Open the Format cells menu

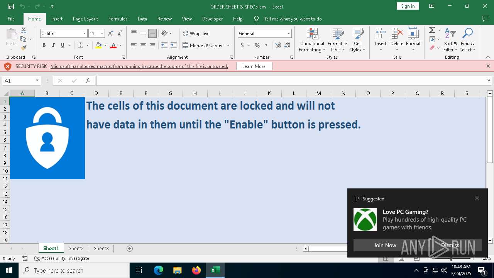[x=413, y=40]
